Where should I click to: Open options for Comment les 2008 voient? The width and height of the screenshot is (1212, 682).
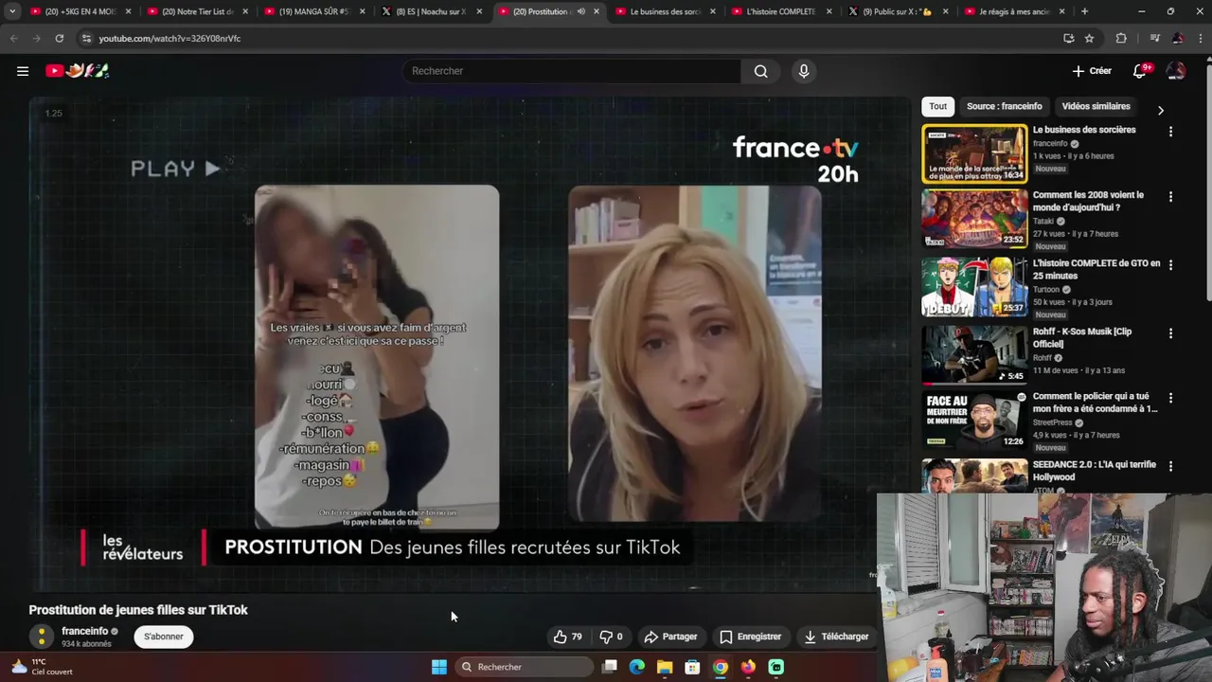coord(1170,197)
